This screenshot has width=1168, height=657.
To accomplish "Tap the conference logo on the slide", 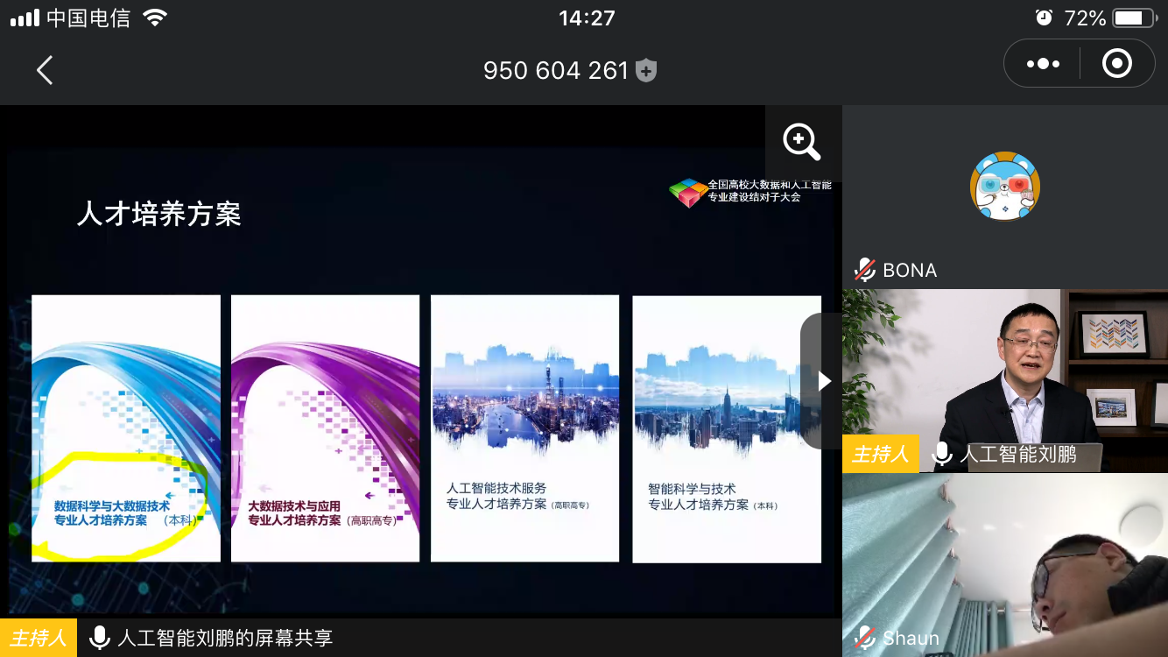I will click(x=688, y=193).
